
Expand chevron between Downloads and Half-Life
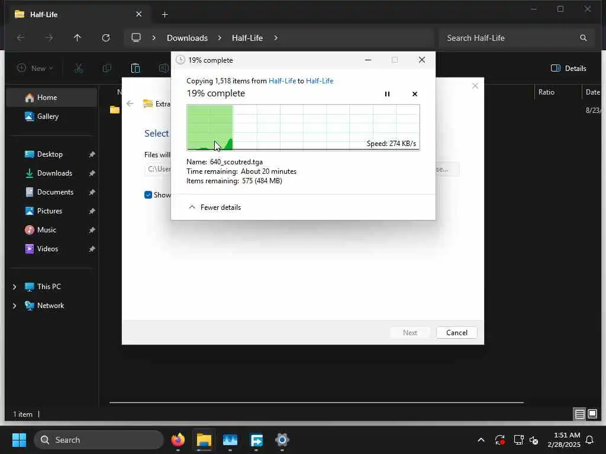(220, 38)
